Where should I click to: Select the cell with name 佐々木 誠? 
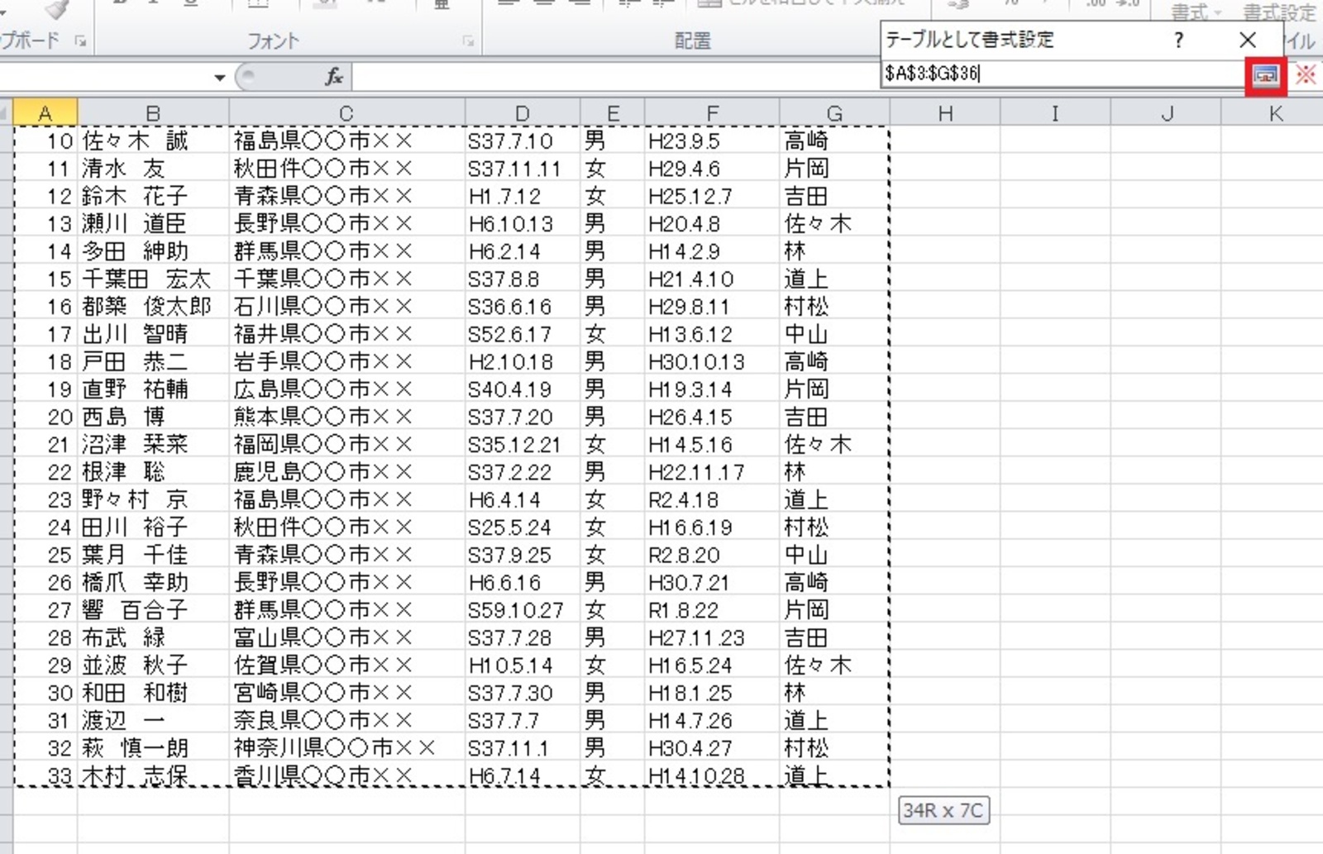(153, 141)
